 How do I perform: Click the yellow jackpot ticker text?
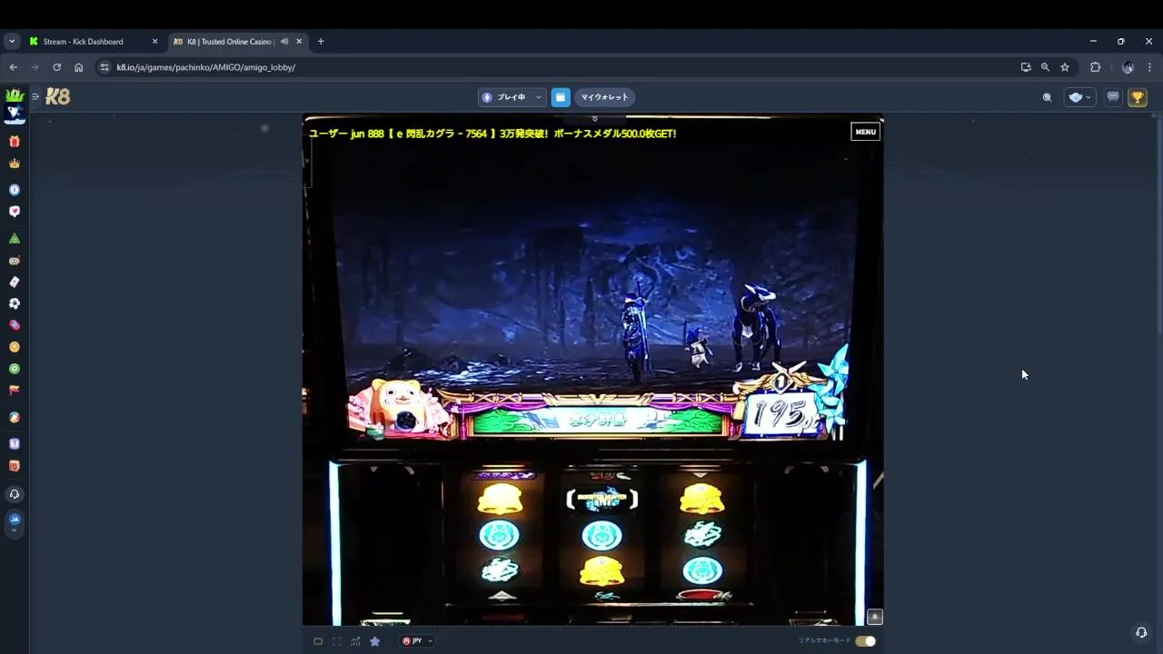[x=492, y=134]
